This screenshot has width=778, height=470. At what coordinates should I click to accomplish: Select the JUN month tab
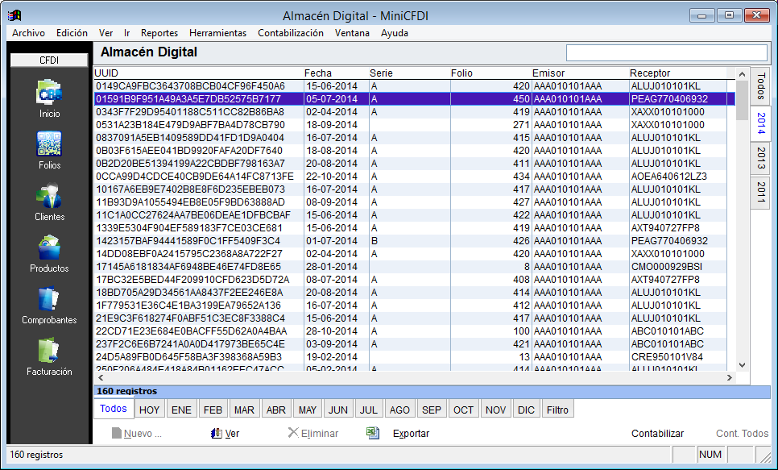pyautogui.click(x=338, y=410)
